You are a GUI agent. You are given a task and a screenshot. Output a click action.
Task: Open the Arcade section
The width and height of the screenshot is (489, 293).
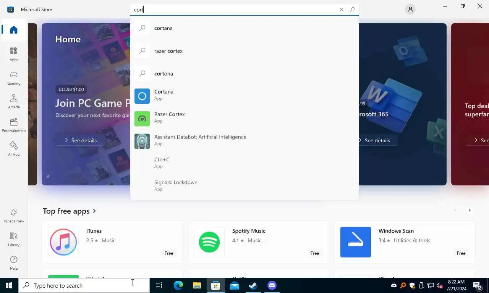click(x=14, y=101)
